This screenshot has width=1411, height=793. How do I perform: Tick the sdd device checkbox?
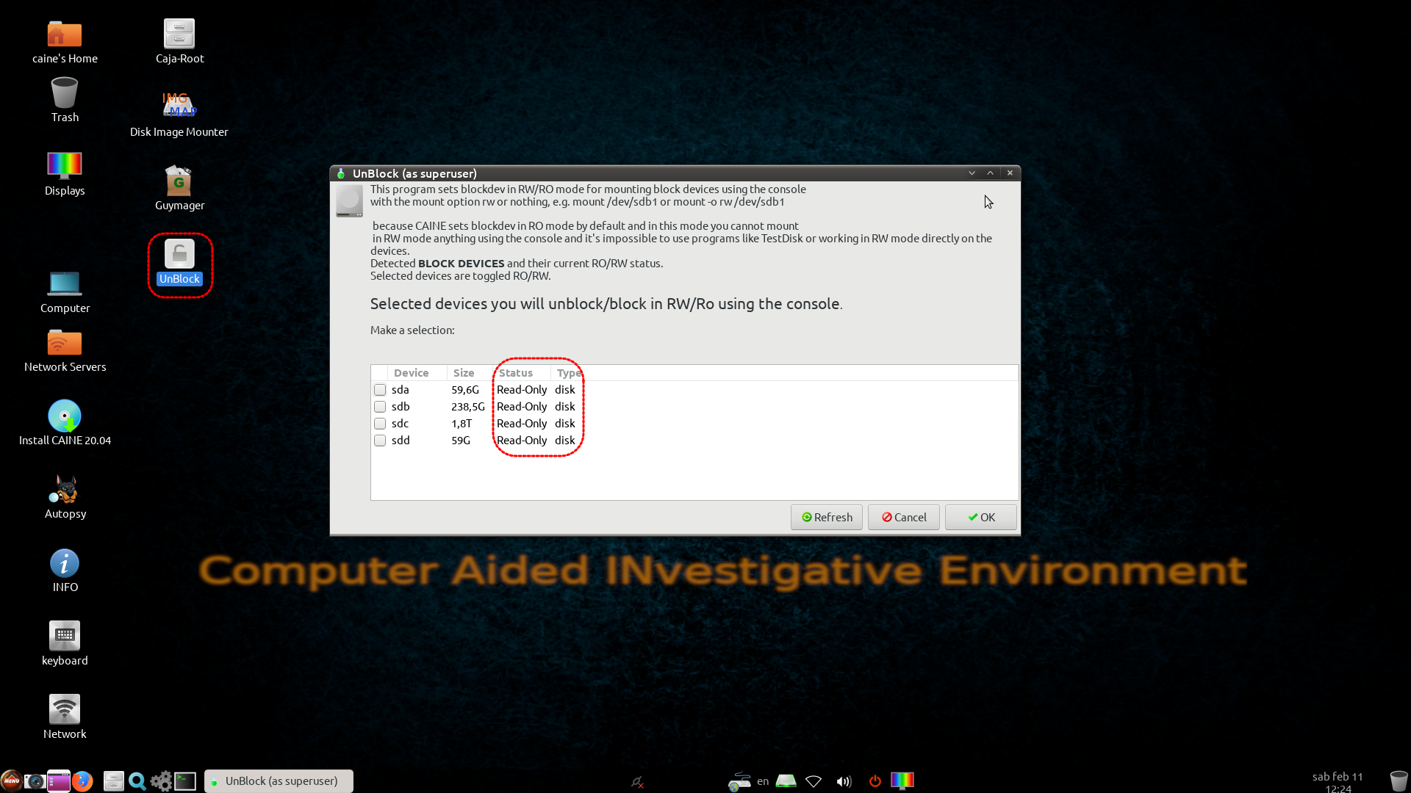pyautogui.click(x=380, y=441)
